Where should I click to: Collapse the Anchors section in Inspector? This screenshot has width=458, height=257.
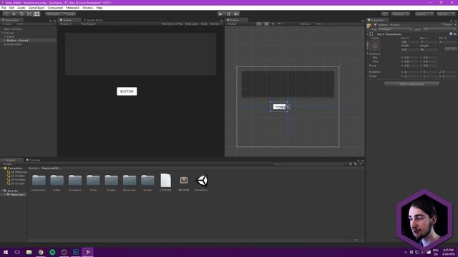[368, 54]
